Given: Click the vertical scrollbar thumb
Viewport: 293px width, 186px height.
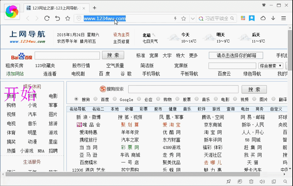Looking at the screenshot, I should (290, 50).
